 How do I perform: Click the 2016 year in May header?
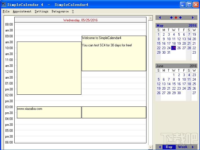(x=192, y=26)
